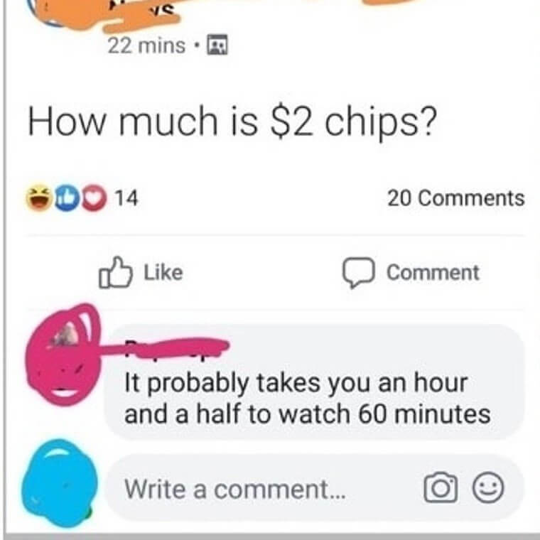Open the camera icon in comment box
The height and width of the screenshot is (540, 540).
pyautogui.click(x=441, y=487)
